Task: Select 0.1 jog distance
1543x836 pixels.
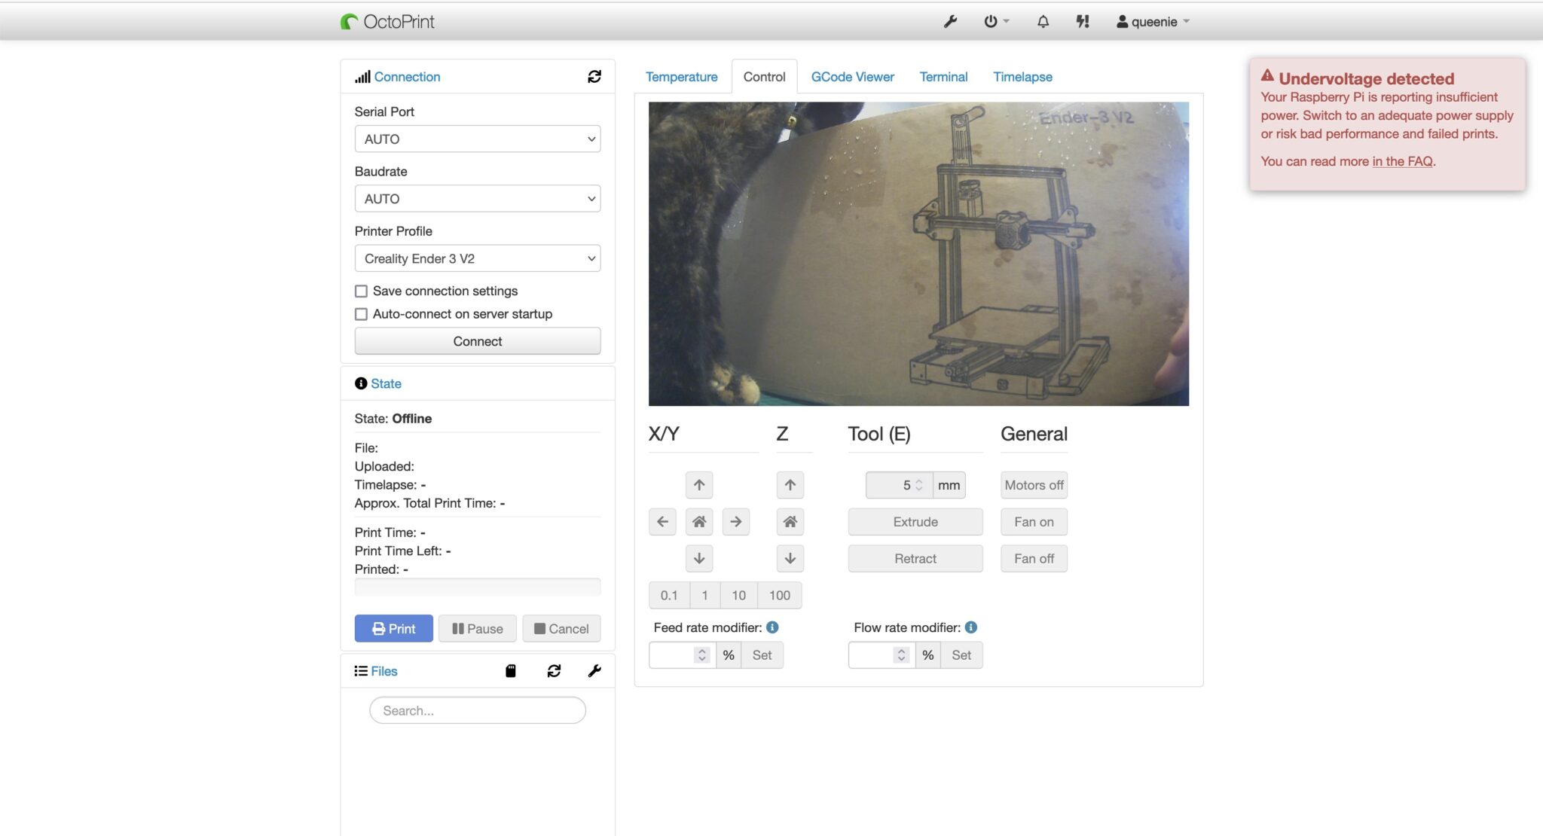Action: click(669, 595)
